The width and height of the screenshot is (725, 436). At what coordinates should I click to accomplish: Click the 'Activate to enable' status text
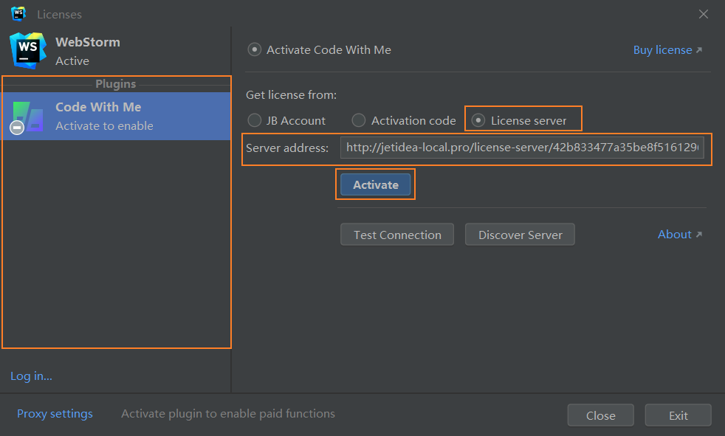(104, 125)
